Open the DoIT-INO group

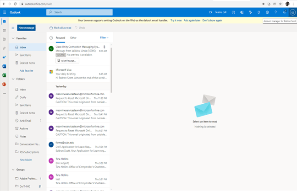pos(27,186)
